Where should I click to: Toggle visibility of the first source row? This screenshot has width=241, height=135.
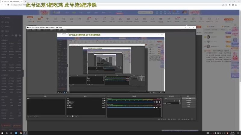(103, 98)
